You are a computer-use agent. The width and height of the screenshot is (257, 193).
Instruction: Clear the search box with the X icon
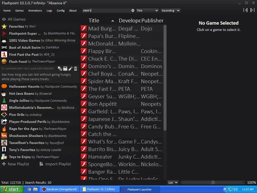point(133,11)
